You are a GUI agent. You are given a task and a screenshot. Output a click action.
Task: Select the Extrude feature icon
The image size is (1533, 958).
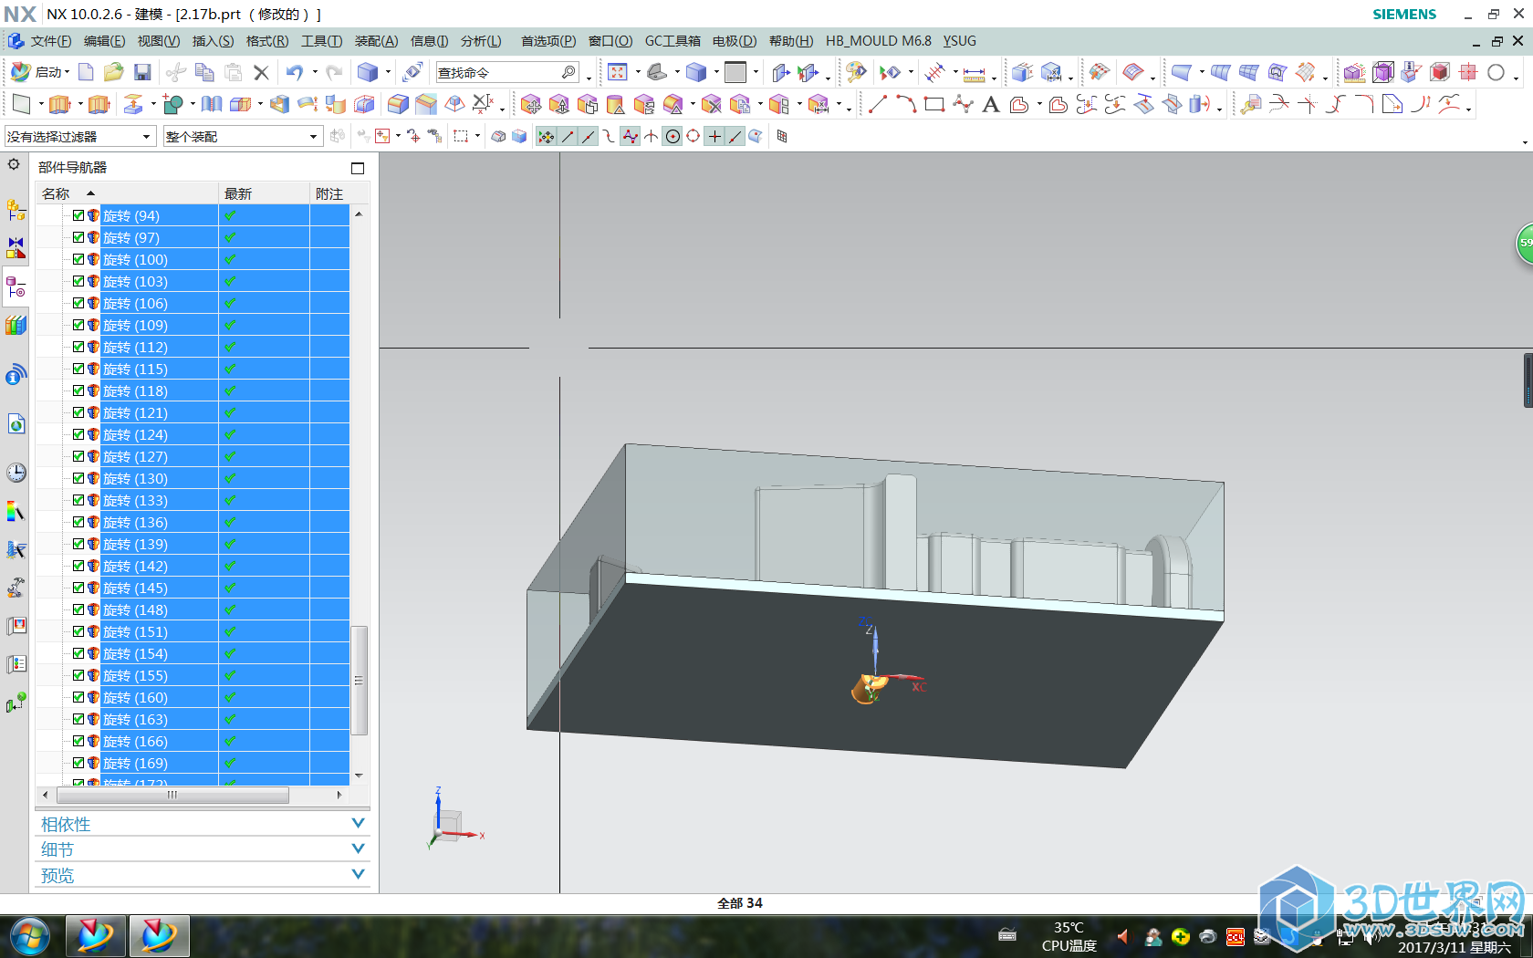[x=59, y=105]
